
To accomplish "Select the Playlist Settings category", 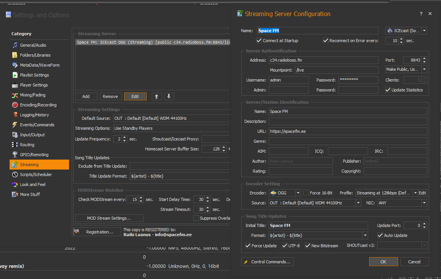I will (34, 75).
